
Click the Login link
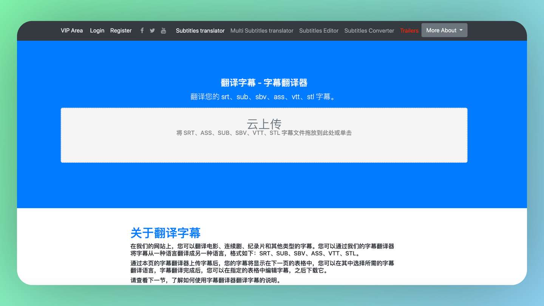(97, 31)
